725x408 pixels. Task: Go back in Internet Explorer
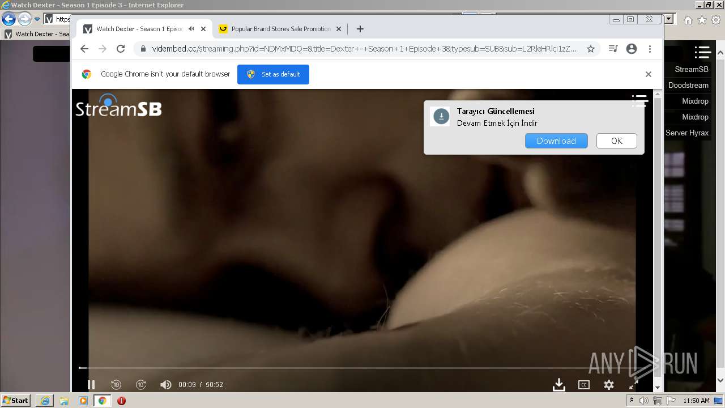(8, 19)
